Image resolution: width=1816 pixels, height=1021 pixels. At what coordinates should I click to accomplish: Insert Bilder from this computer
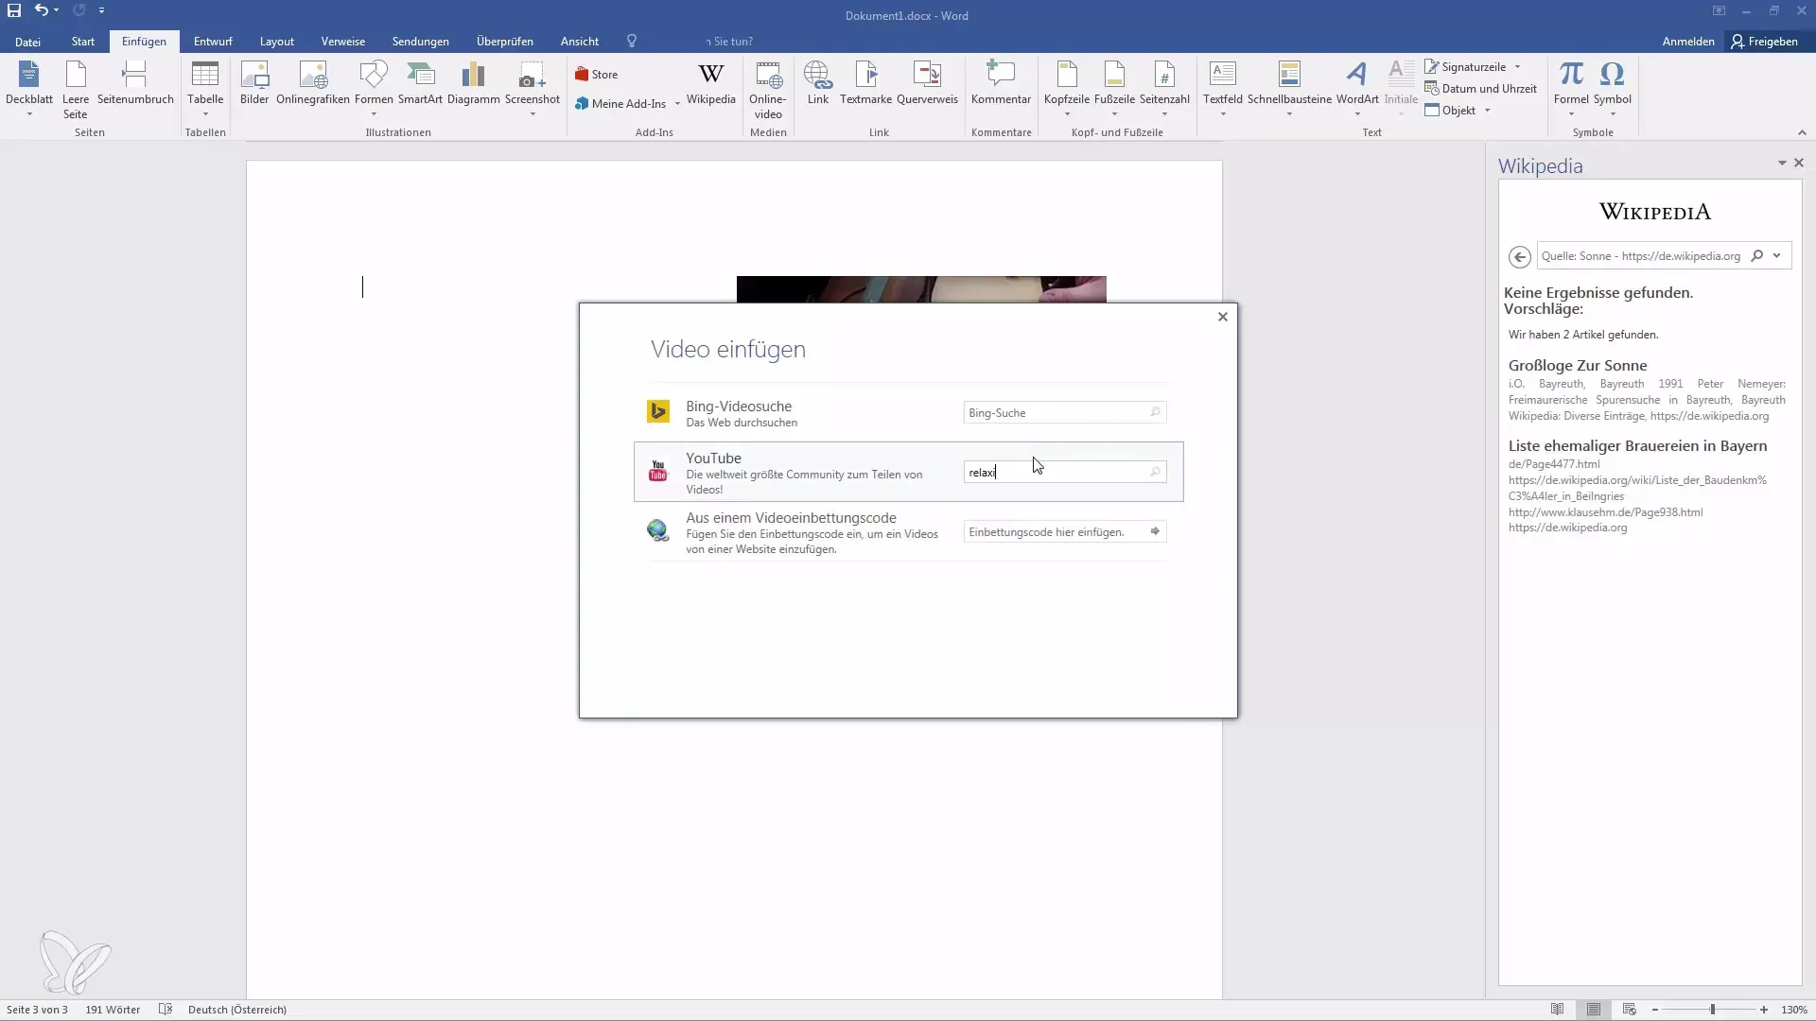[x=254, y=83]
